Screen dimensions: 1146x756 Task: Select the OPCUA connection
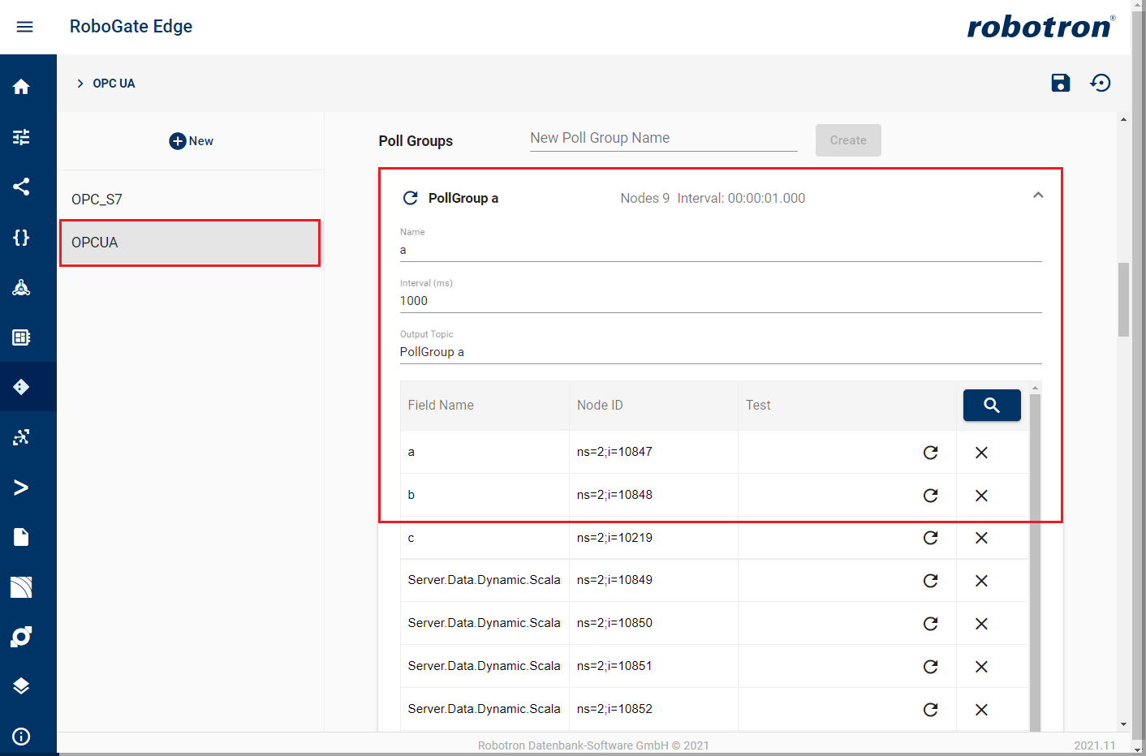pos(190,243)
